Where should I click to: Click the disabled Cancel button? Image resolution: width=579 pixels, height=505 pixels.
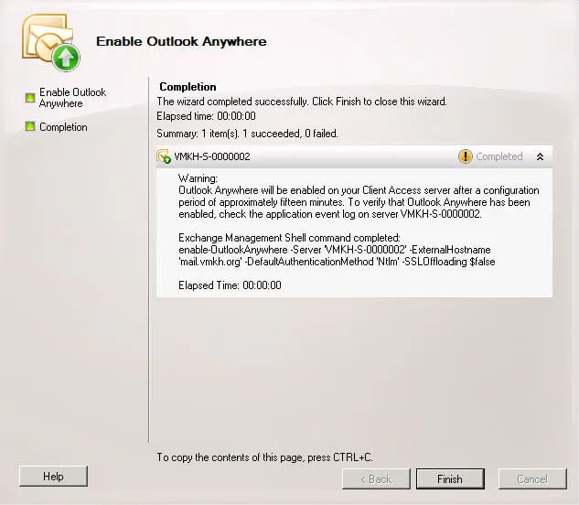coord(532,478)
